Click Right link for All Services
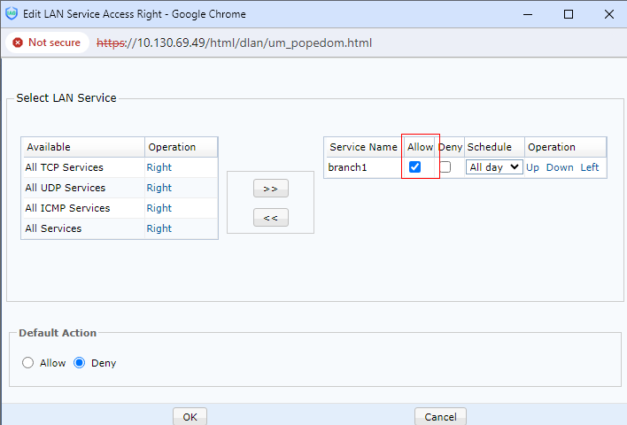This screenshot has height=425, width=627. pos(159,228)
